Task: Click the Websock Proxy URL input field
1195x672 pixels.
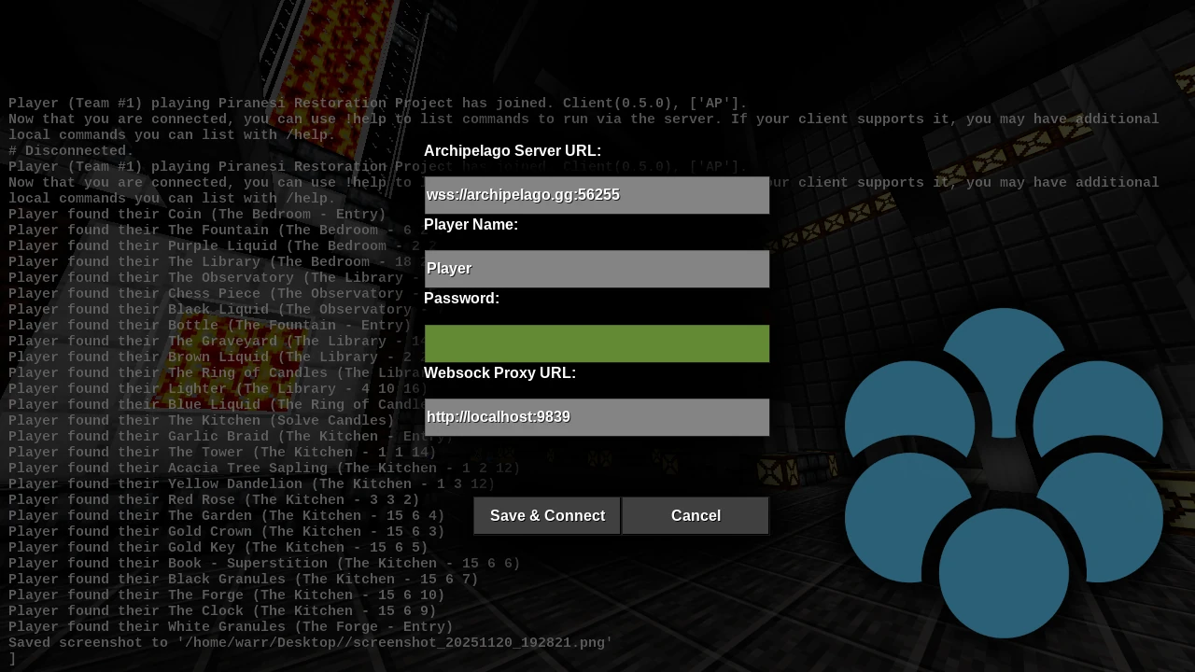Action: [x=597, y=417]
